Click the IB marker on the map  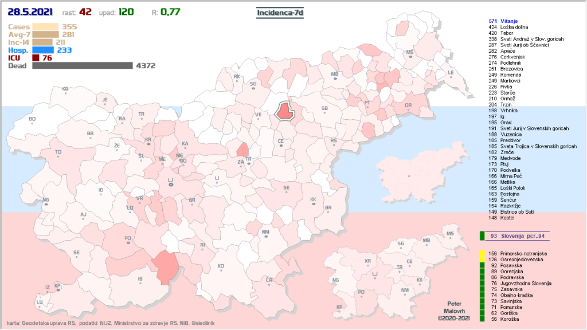coord(140,281)
